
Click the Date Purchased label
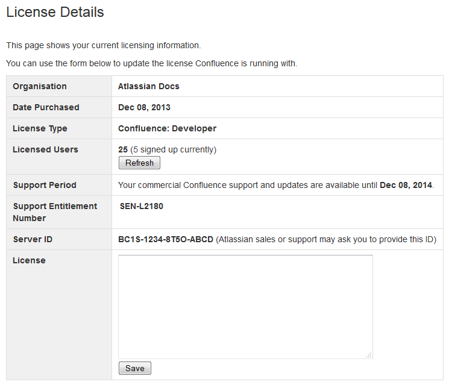[46, 107]
